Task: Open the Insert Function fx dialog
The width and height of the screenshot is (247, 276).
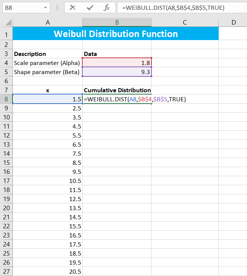Action: (107, 8)
